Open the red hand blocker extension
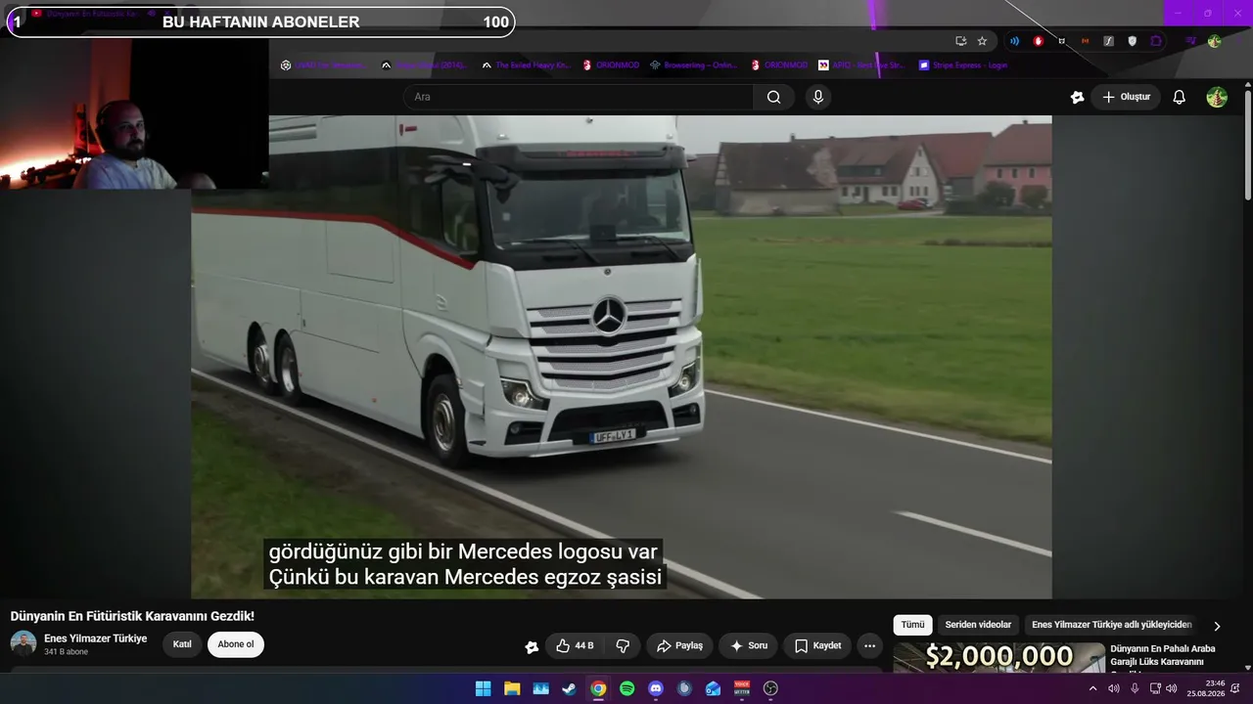Screen dimensions: 1253x704 pos(1038,41)
